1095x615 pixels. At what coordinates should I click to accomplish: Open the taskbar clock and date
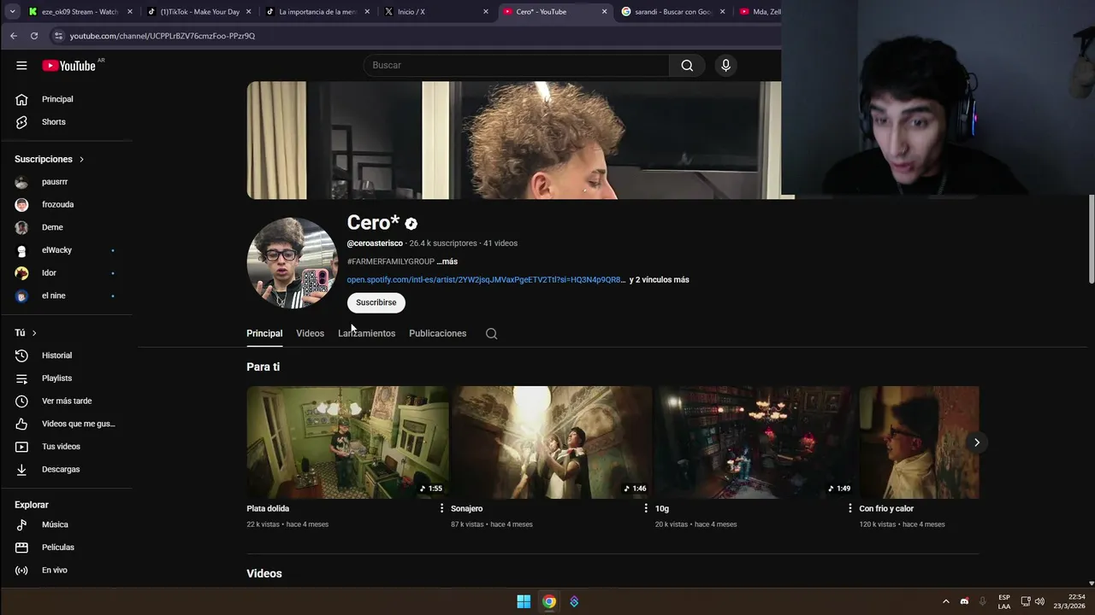coord(1069,601)
